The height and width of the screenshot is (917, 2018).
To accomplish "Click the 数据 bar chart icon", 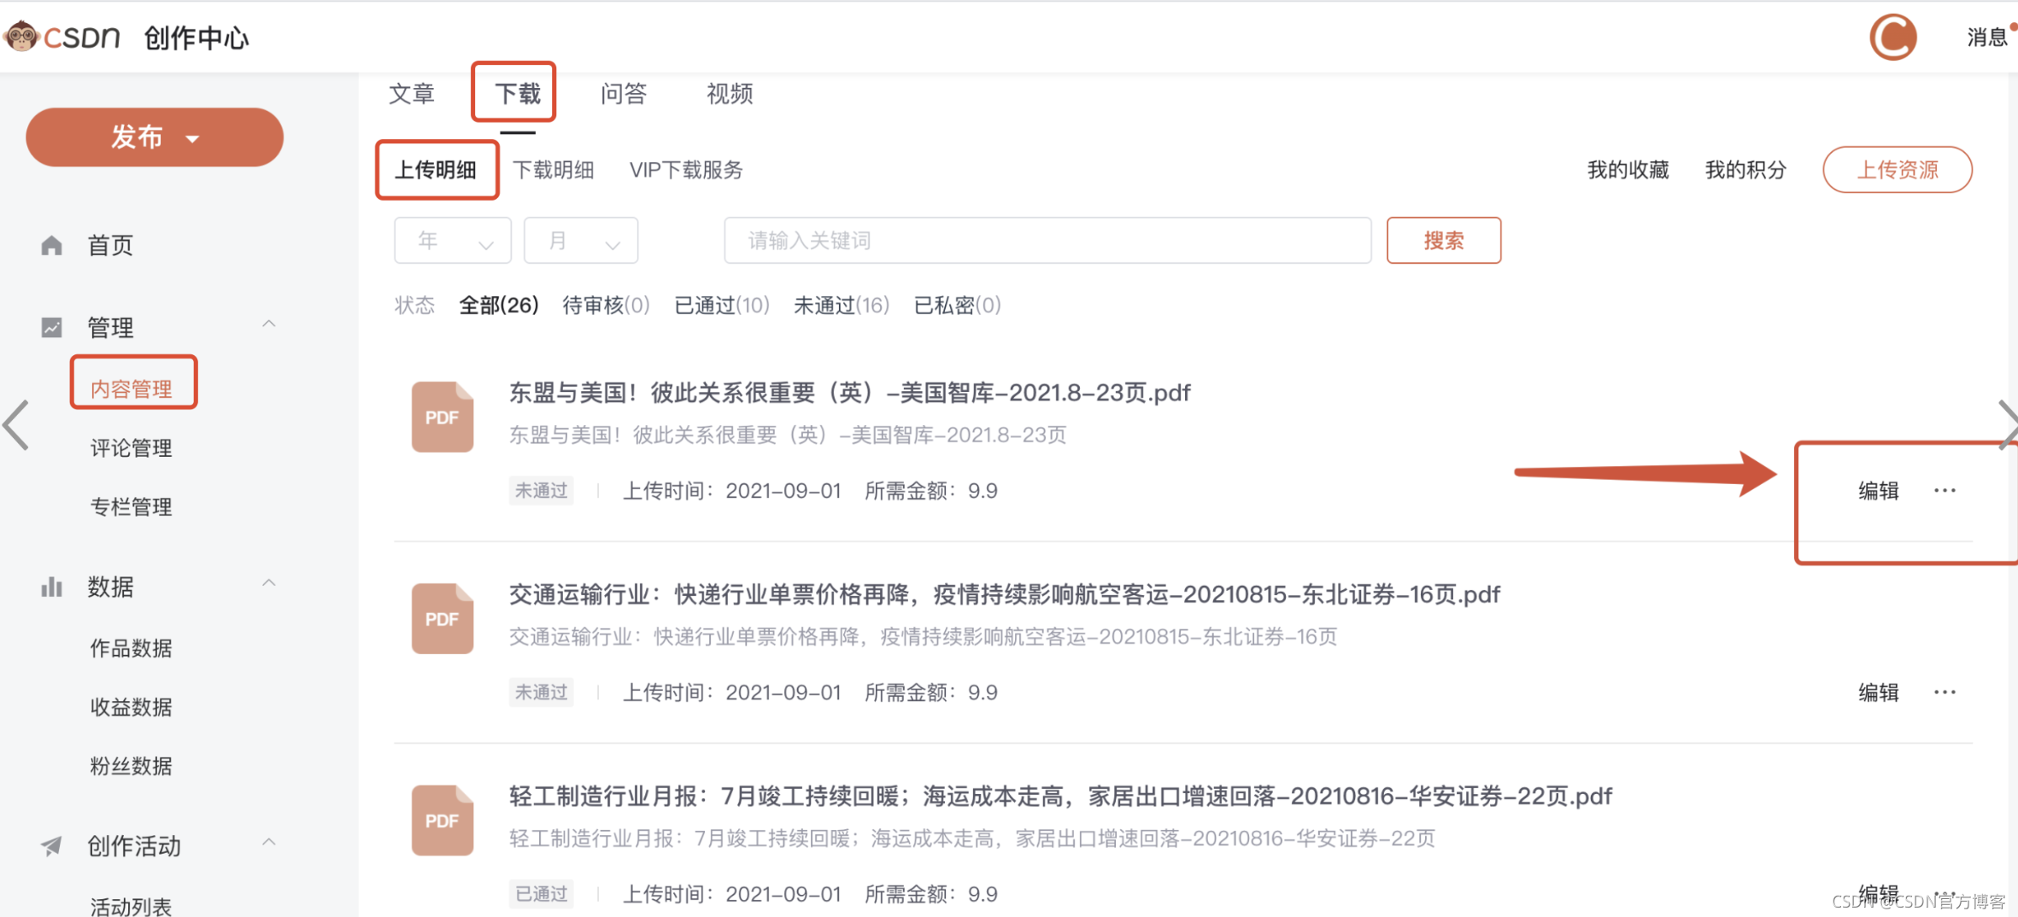I will pyautogui.click(x=51, y=587).
